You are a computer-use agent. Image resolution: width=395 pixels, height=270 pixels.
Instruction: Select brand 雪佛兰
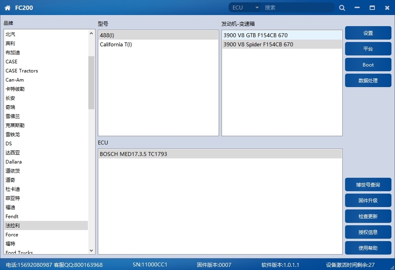tap(46, 116)
